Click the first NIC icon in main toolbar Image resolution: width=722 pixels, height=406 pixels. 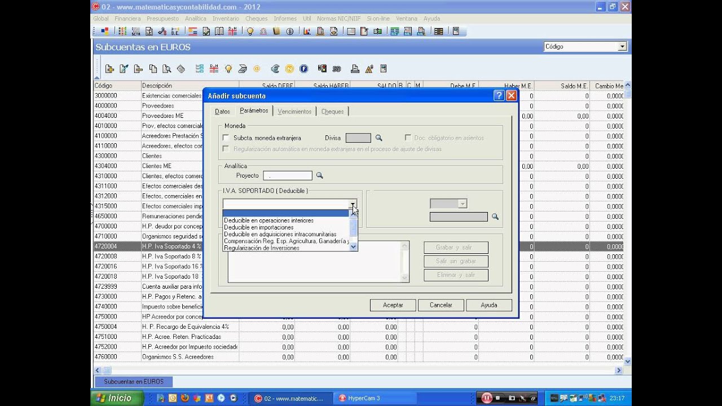(395, 32)
